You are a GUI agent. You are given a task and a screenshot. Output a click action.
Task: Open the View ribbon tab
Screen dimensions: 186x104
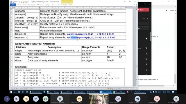click(59, 5)
